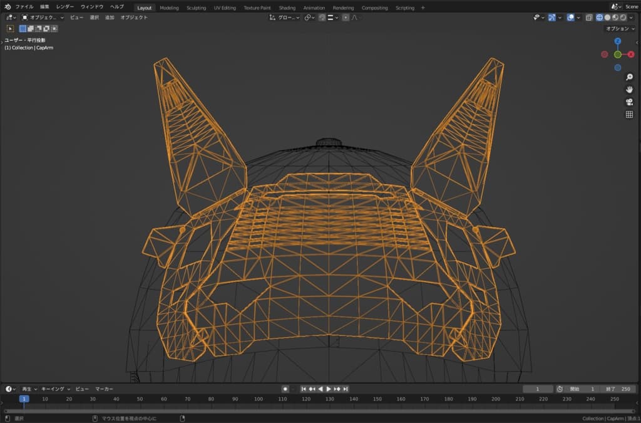Select wireframe viewport shading mode

(x=599, y=18)
